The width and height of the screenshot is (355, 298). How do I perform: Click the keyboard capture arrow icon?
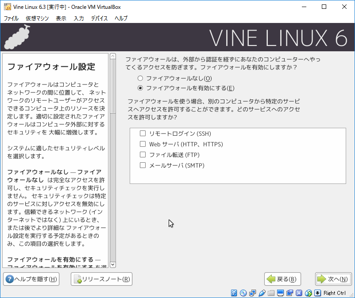317,293
